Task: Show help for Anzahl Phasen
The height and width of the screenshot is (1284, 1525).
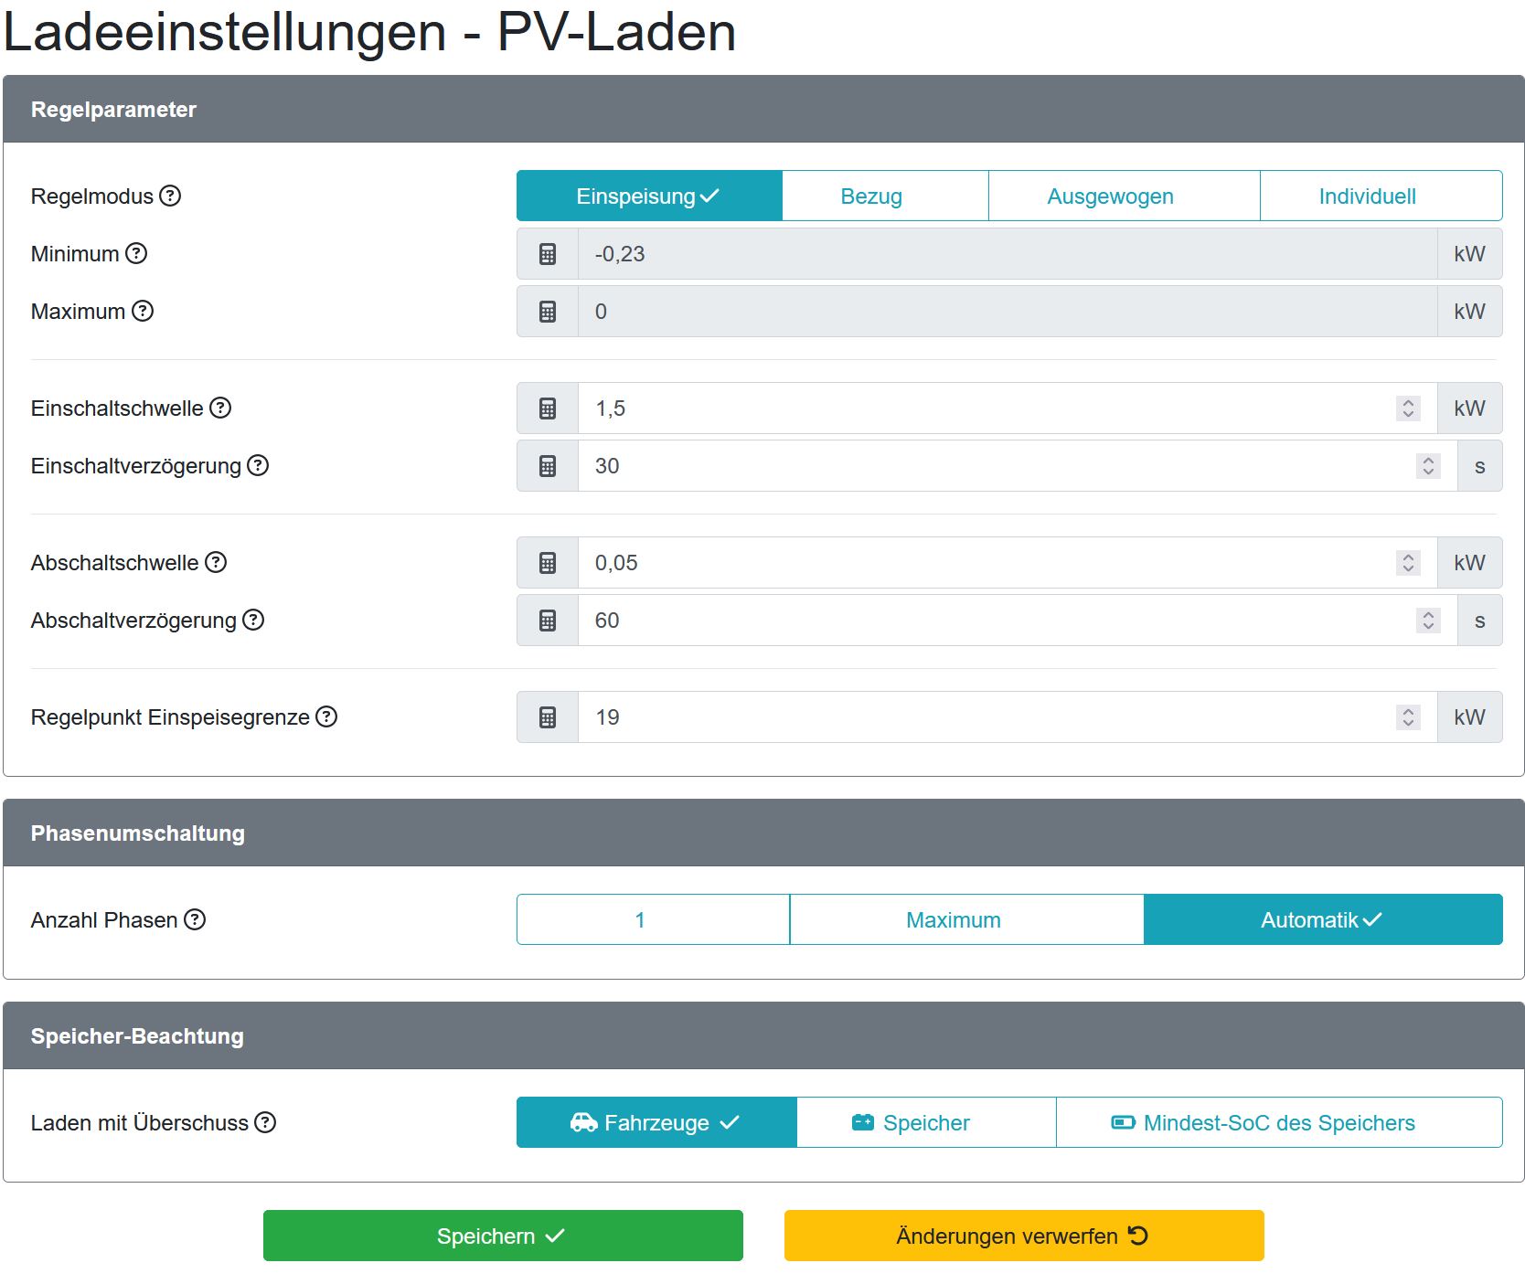Action: (x=195, y=919)
